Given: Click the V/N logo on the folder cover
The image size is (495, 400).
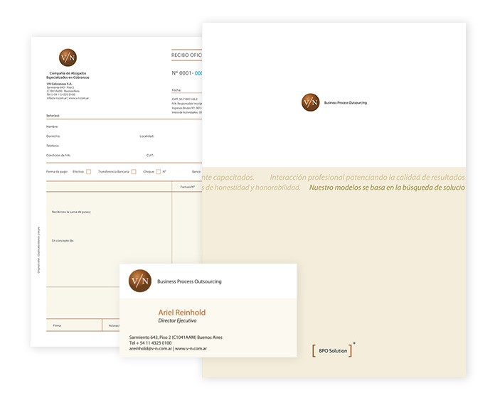Looking at the screenshot, I should point(311,102).
